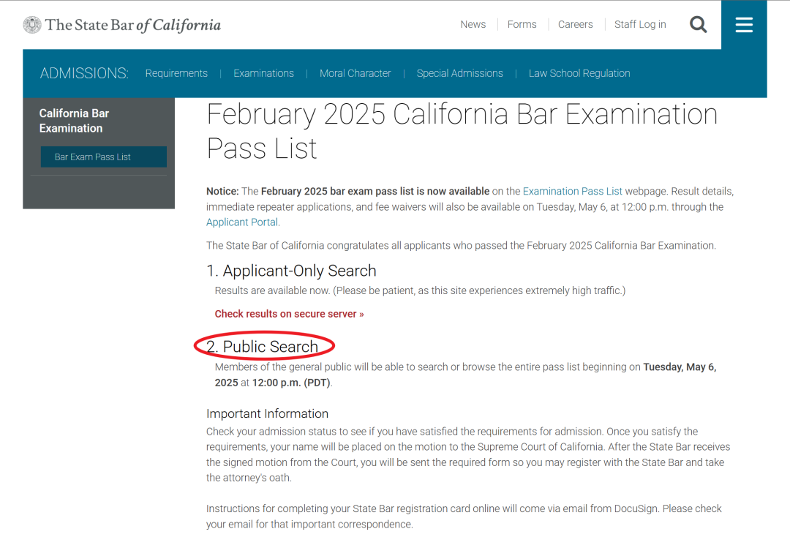Click the State Bar seal logo

pyautogui.click(x=32, y=25)
